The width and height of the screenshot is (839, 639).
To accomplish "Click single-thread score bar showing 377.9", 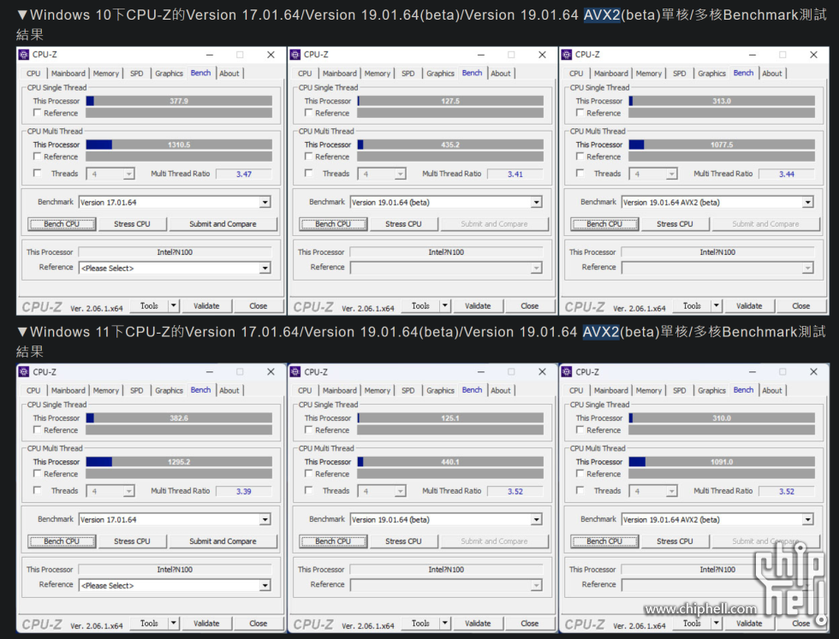I will tap(179, 101).
